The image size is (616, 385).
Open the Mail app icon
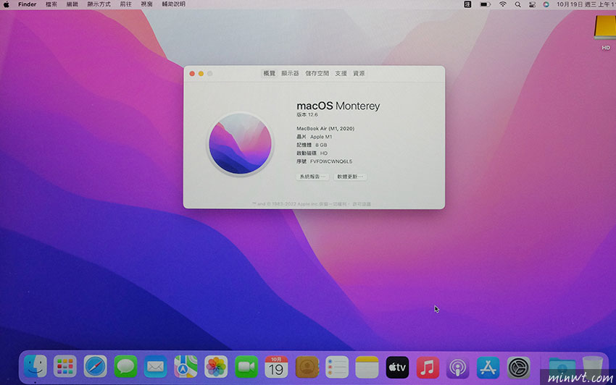(x=156, y=367)
